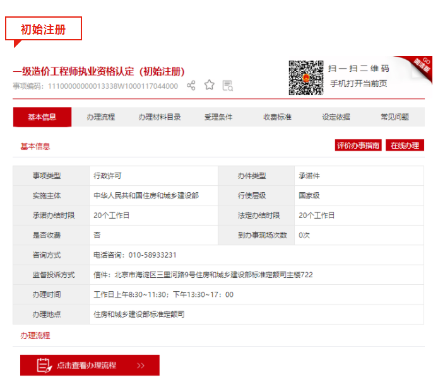Click the 评价办事指南 button
This screenshot has height=380, width=445.
pos(358,146)
